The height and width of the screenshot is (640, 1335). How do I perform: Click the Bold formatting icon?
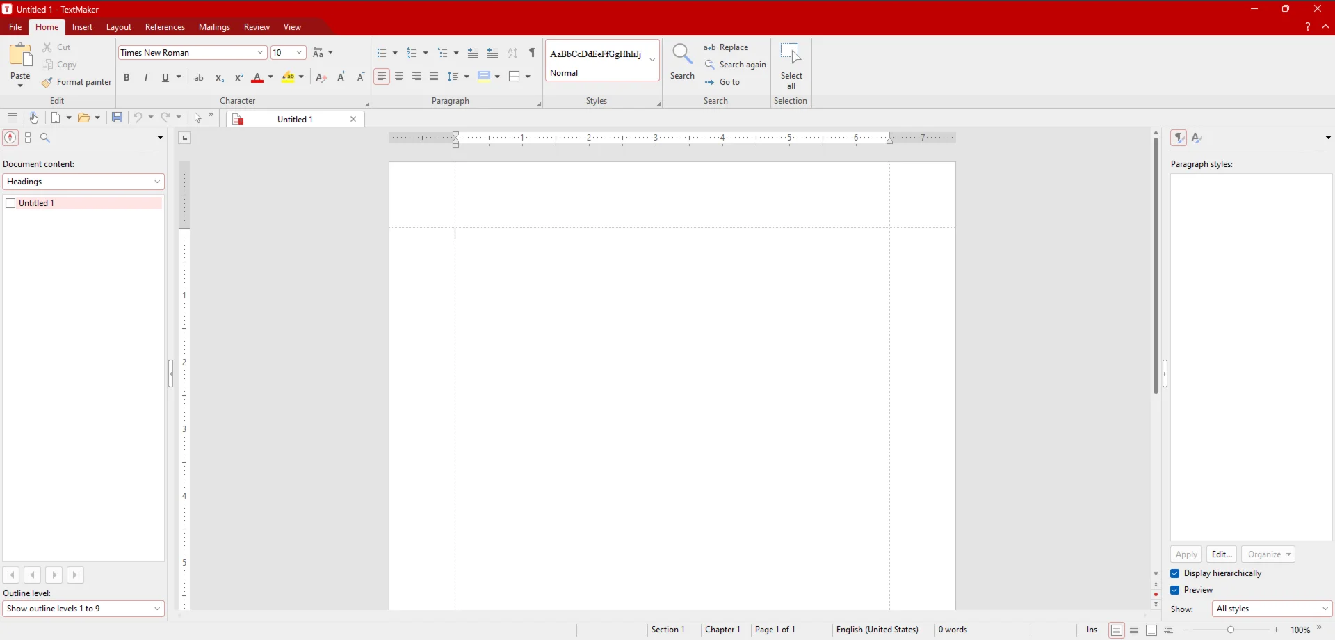click(x=127, y=77)
